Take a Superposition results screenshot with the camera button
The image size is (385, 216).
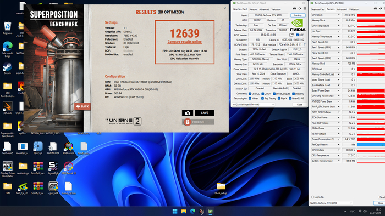coord(188,113)
